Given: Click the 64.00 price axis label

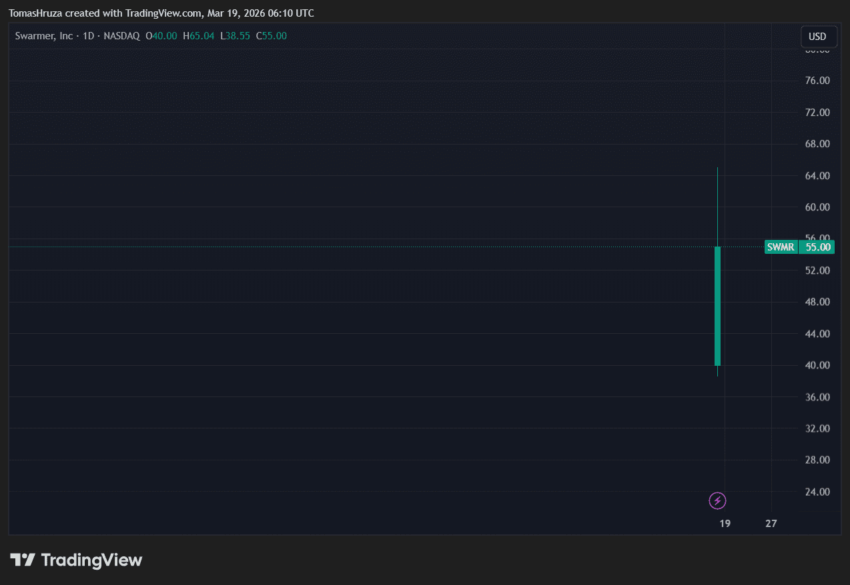Looking at the screenshot, I should (817, 176).
